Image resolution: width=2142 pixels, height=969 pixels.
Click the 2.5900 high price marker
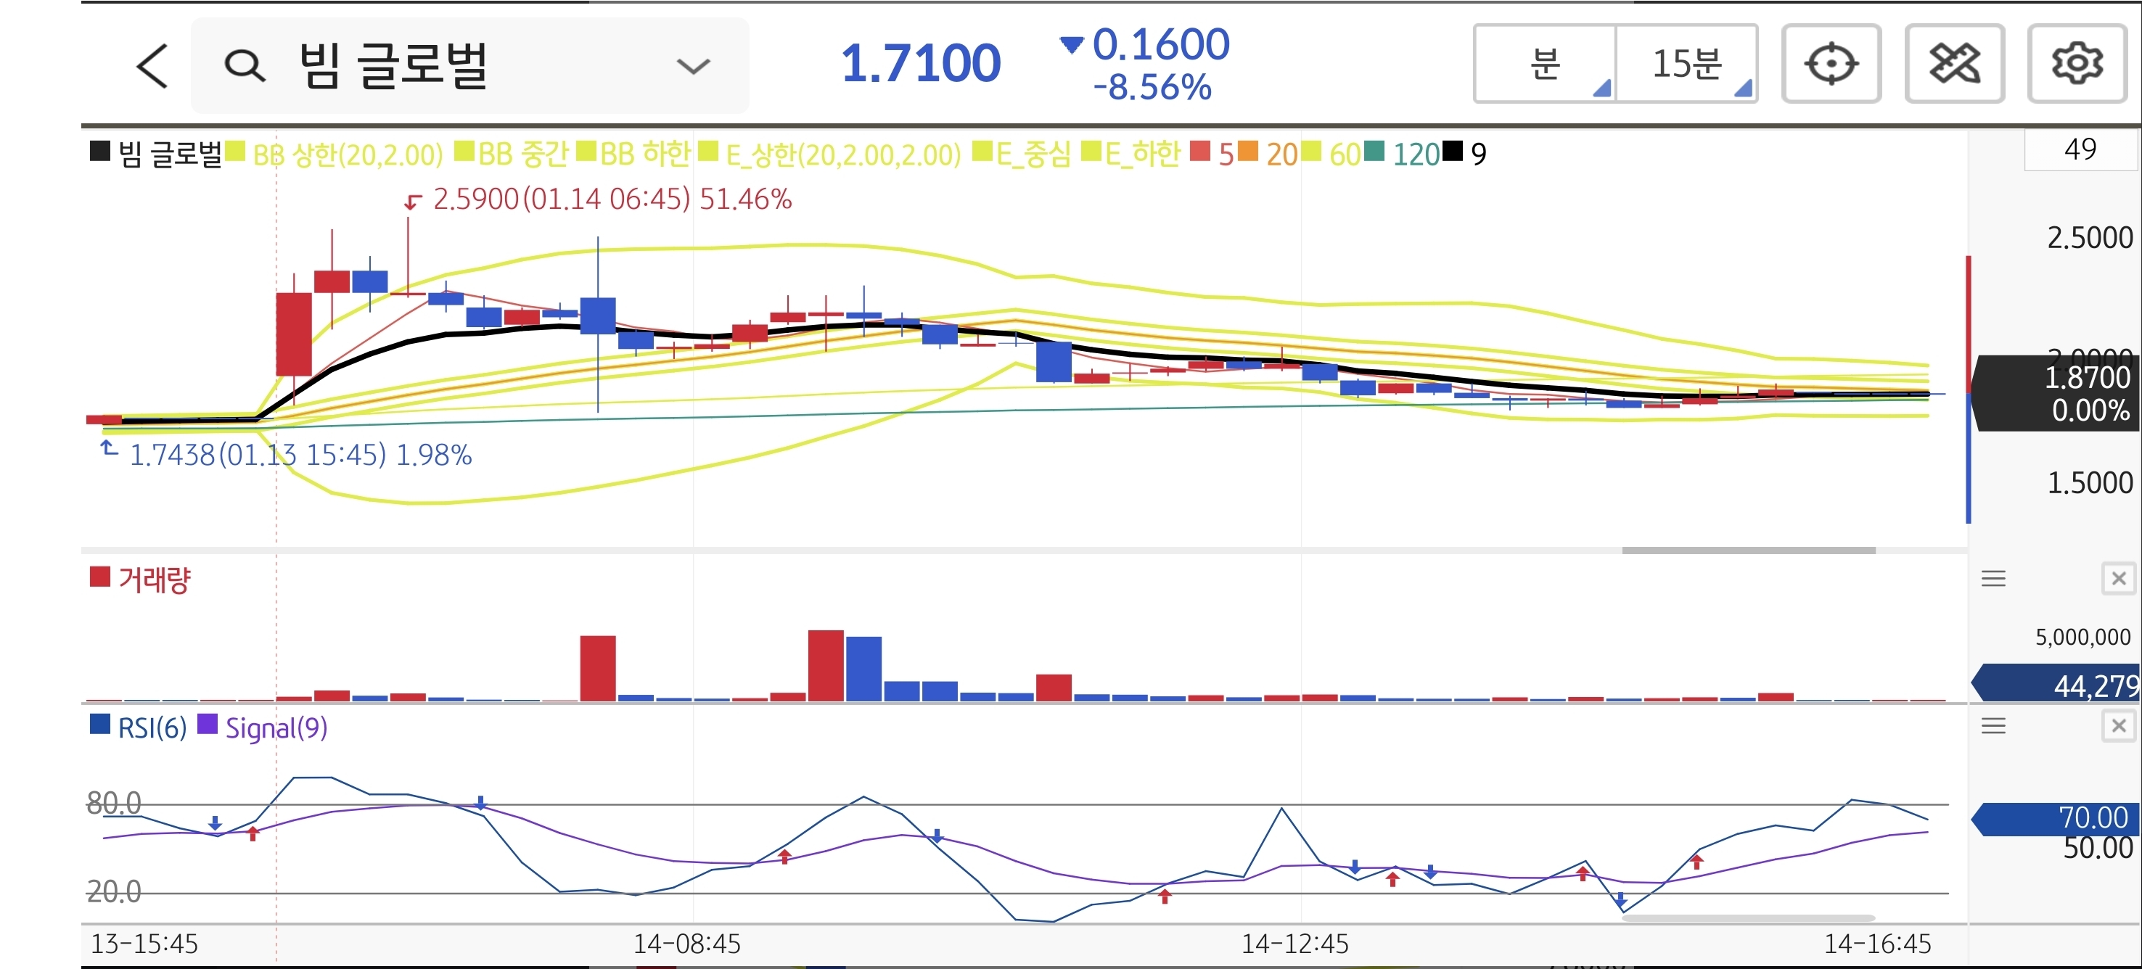[x=475, y=199]
